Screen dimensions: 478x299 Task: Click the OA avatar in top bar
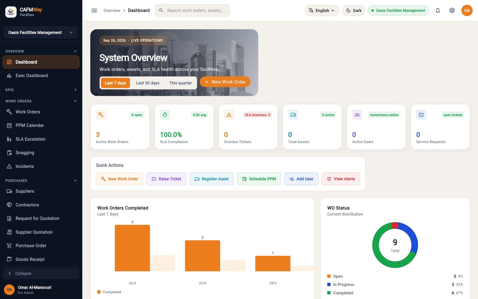(467, 10)
